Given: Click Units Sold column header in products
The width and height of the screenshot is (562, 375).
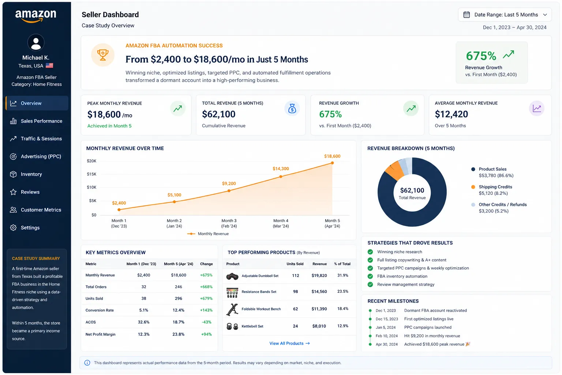Looking at the screenshot, I should (295, 264).
